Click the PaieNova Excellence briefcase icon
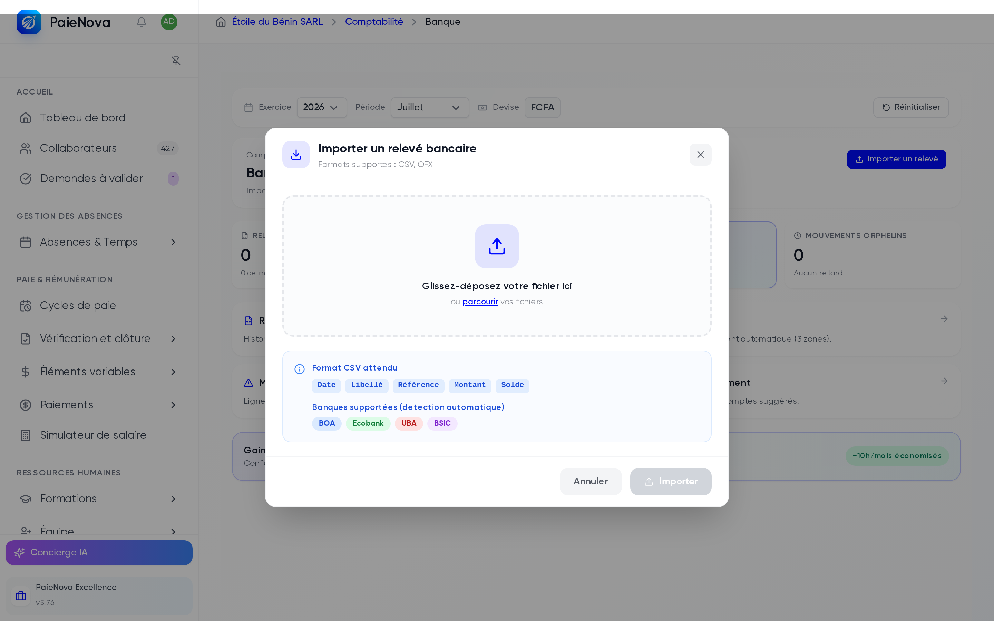994x621 pixels. (21, 595)
